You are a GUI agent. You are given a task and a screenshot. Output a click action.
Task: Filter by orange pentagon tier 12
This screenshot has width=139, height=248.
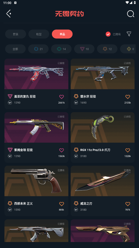point(107,49)
